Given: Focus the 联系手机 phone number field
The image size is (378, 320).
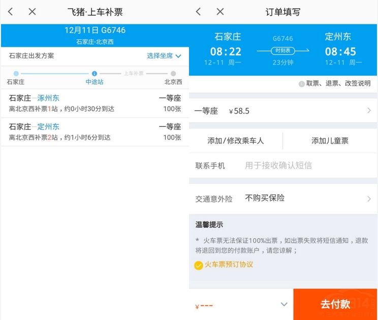Looking at the screenshot, I should click(x=305, y=165).
